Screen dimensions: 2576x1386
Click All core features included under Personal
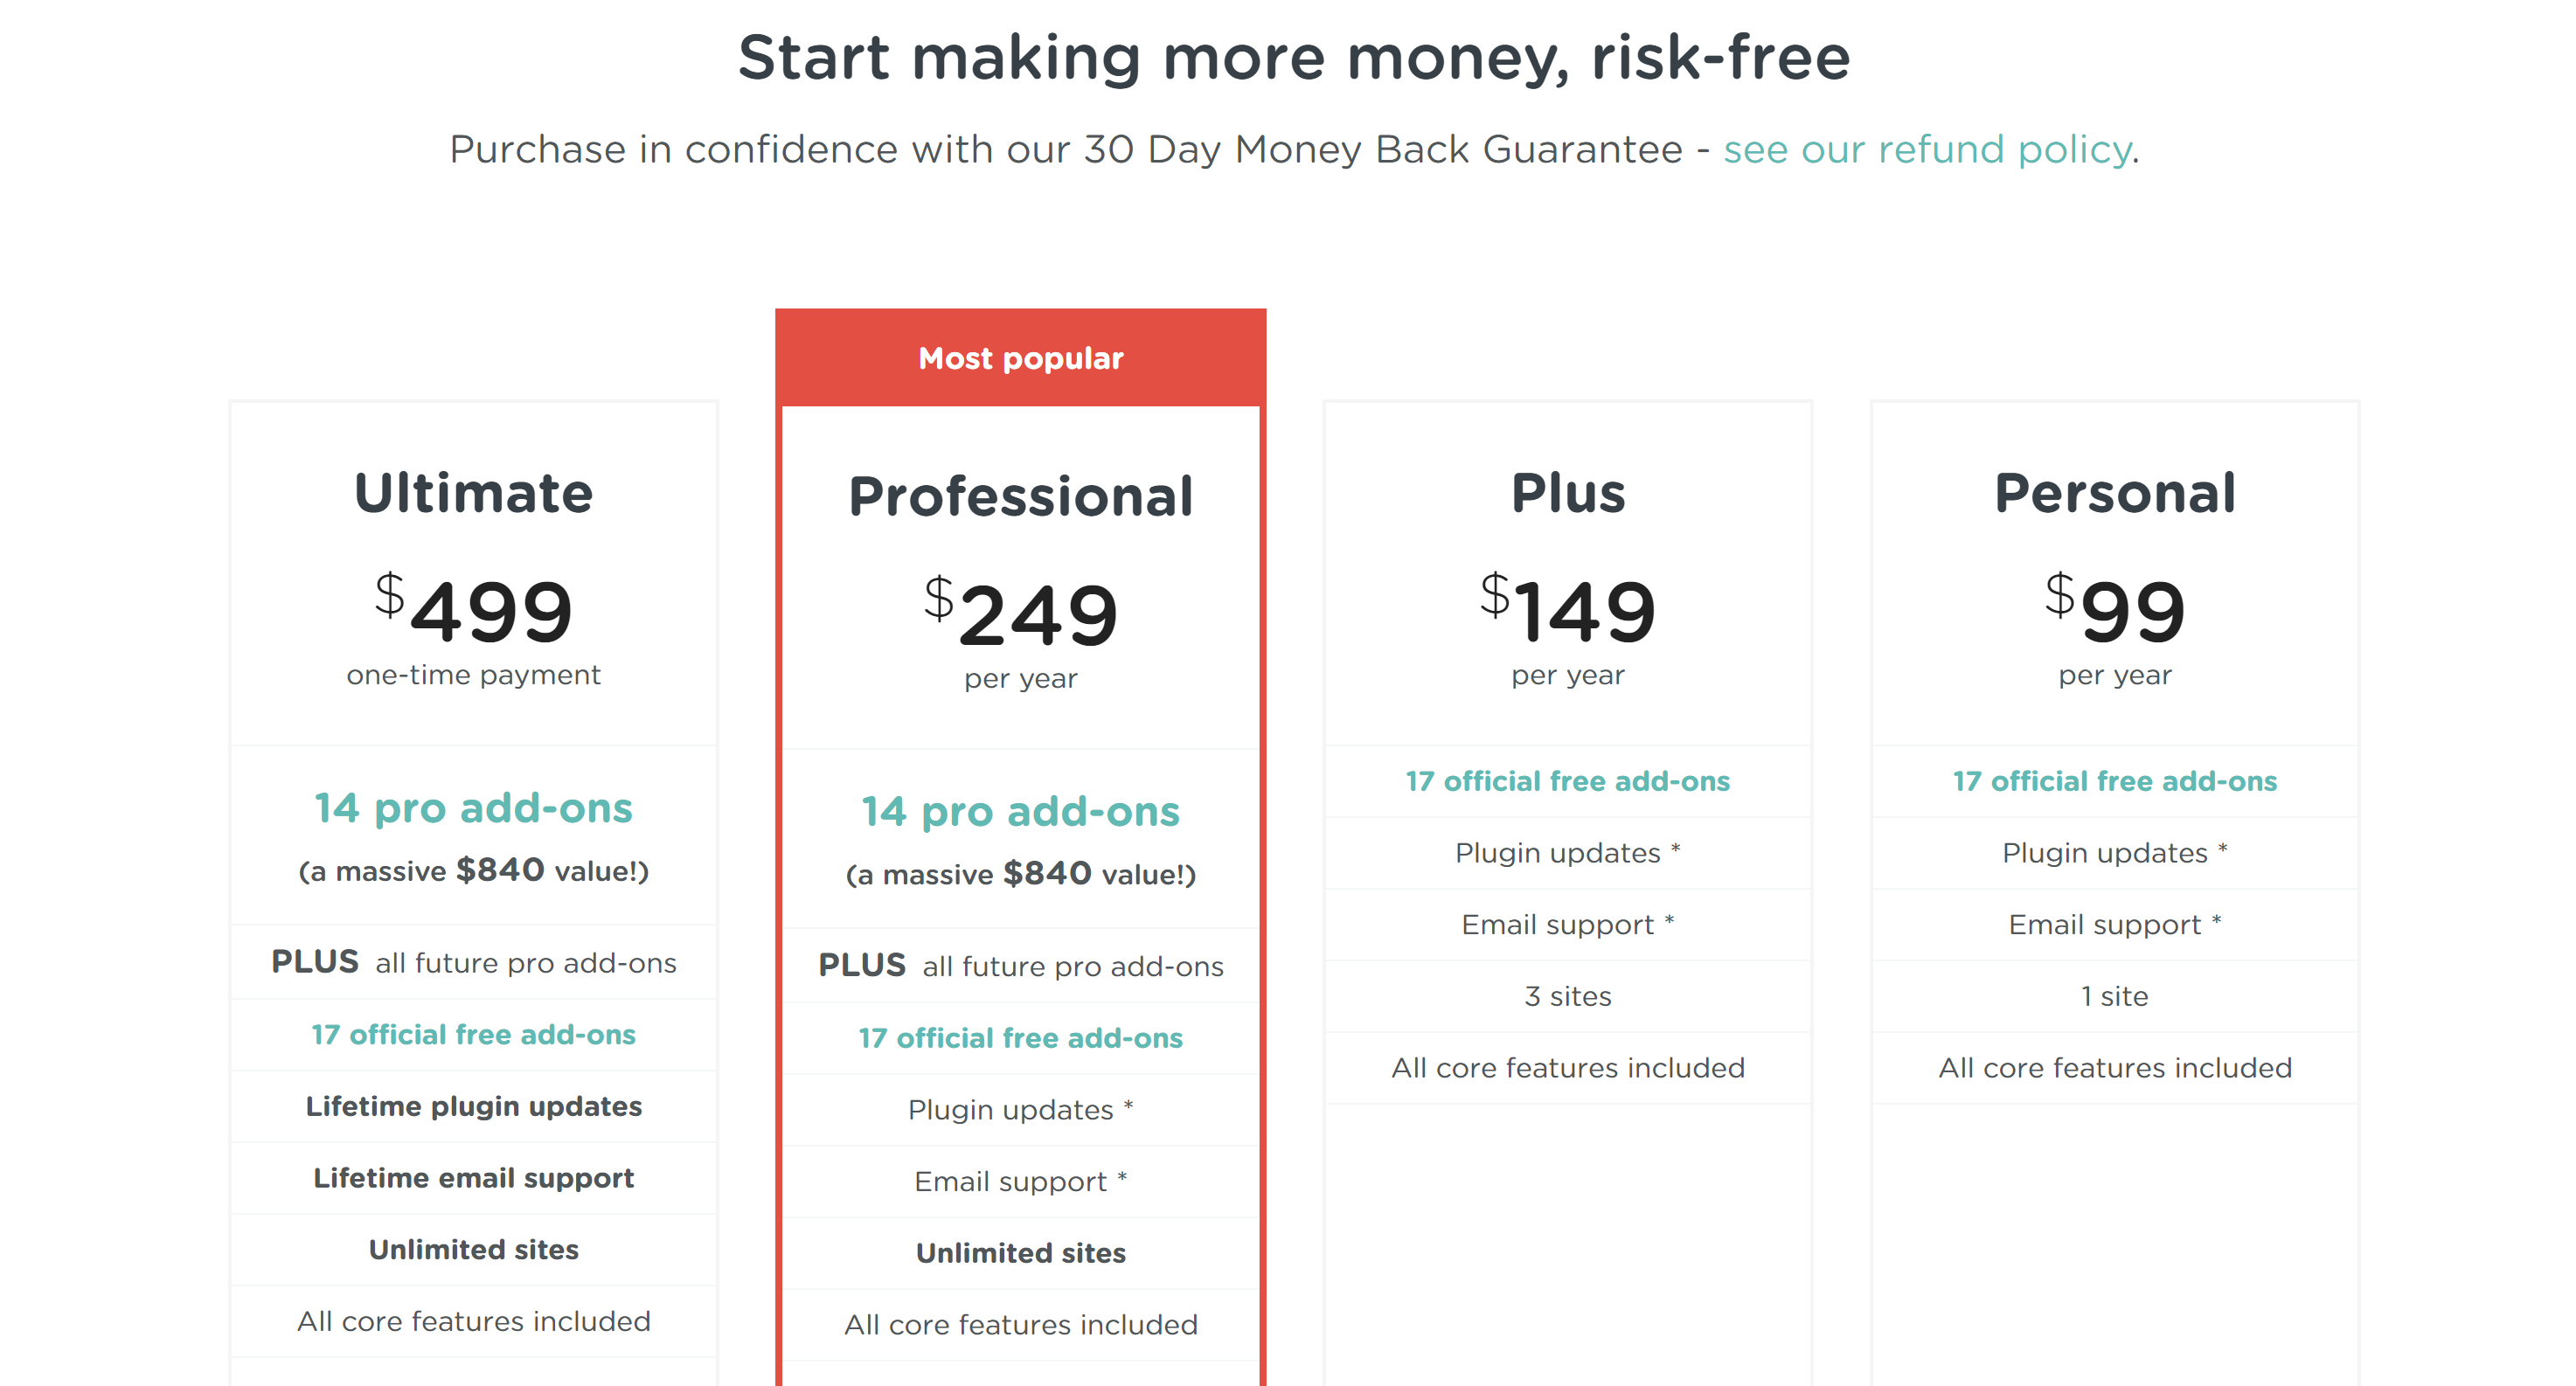point(2113,1068)
